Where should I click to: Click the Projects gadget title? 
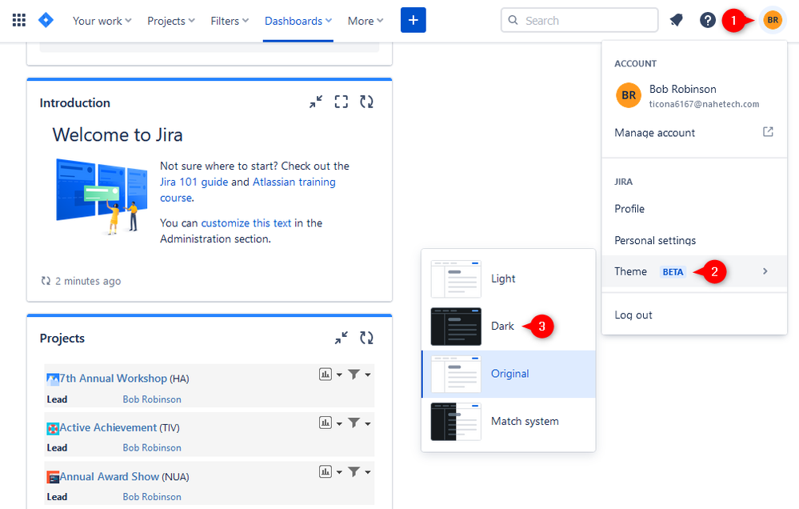point(62,339)
